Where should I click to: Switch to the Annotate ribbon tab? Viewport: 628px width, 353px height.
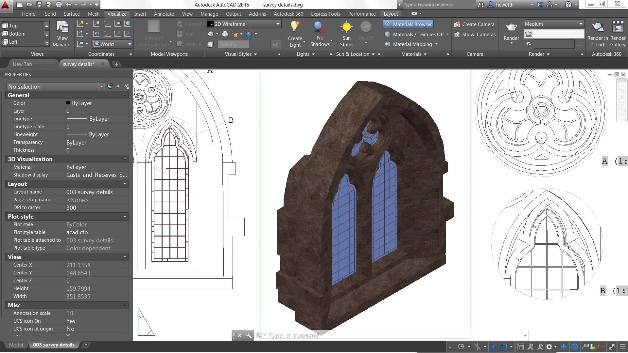164,14
